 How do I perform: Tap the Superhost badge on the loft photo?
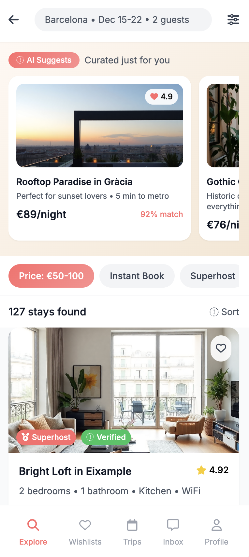(46, 437)
